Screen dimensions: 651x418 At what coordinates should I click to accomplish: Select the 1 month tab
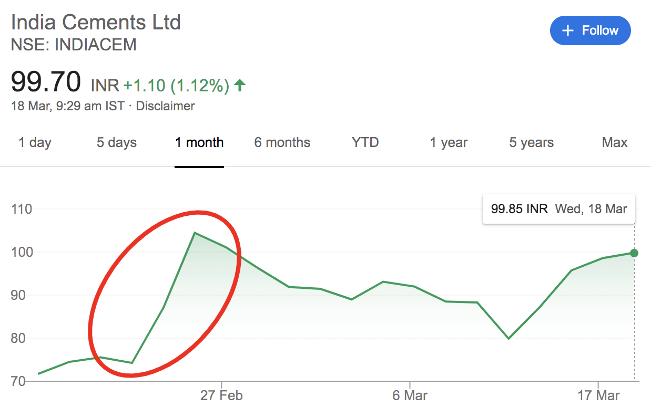click(200, 142)
